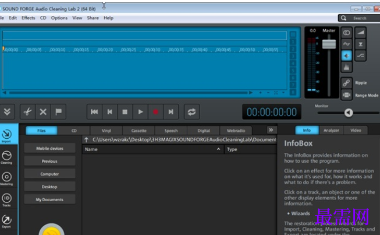Open the Import section in sidebar
Image resolution: width=380 pixels, height=235 pixels.
(x=7, y=134)
